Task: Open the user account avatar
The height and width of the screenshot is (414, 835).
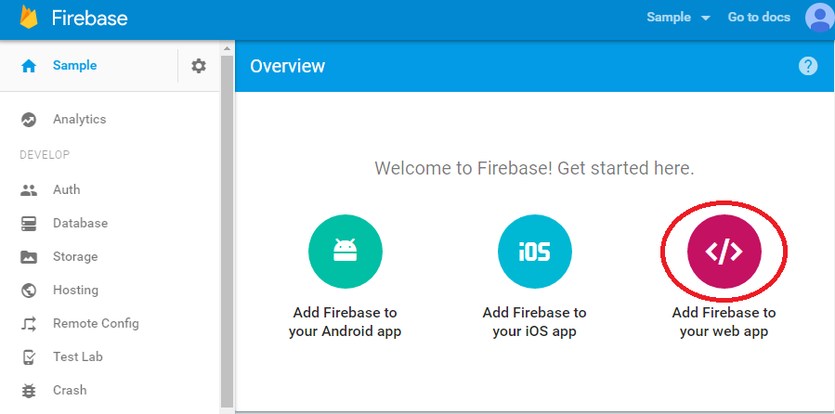Action: click(x=820, y=18)
